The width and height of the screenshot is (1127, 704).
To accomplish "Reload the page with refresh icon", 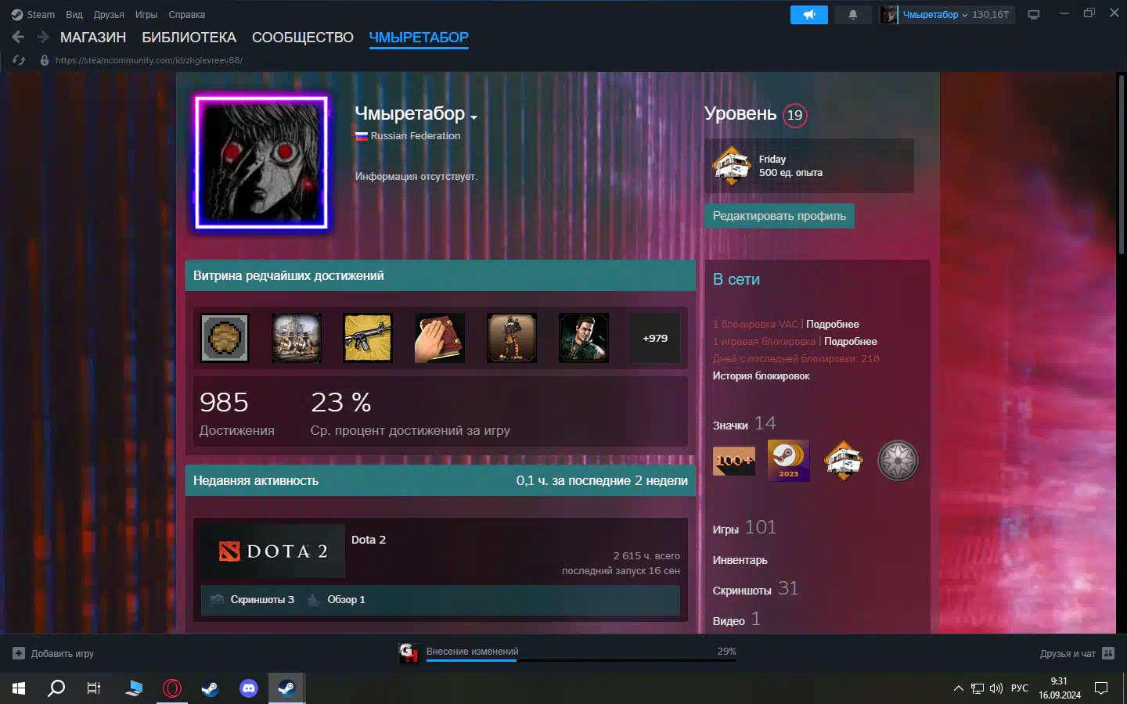I will [x=19, y=60].
